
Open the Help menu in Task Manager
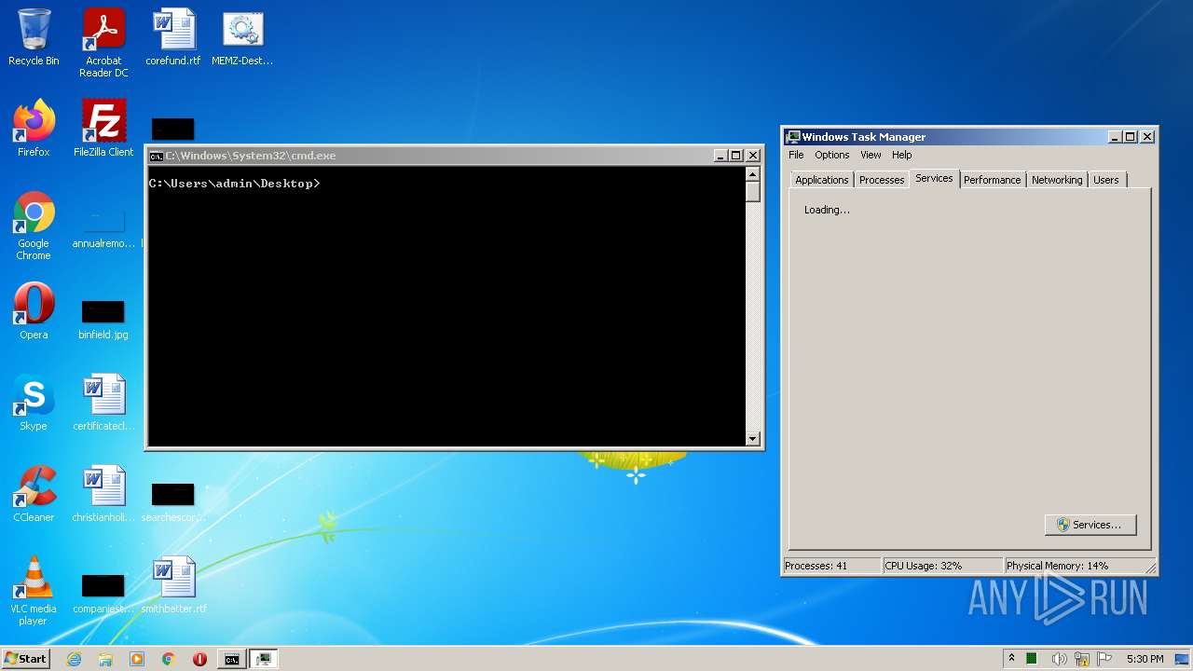coord(901,155)
